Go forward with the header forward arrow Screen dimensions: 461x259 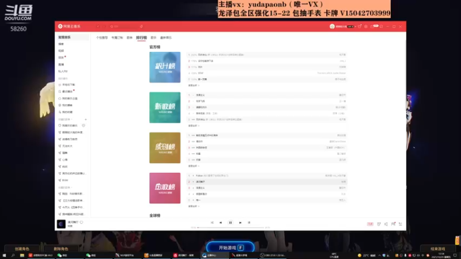(104, 26)
